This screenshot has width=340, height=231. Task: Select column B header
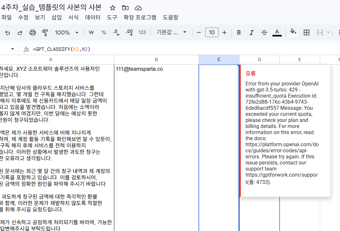point(156,60)
